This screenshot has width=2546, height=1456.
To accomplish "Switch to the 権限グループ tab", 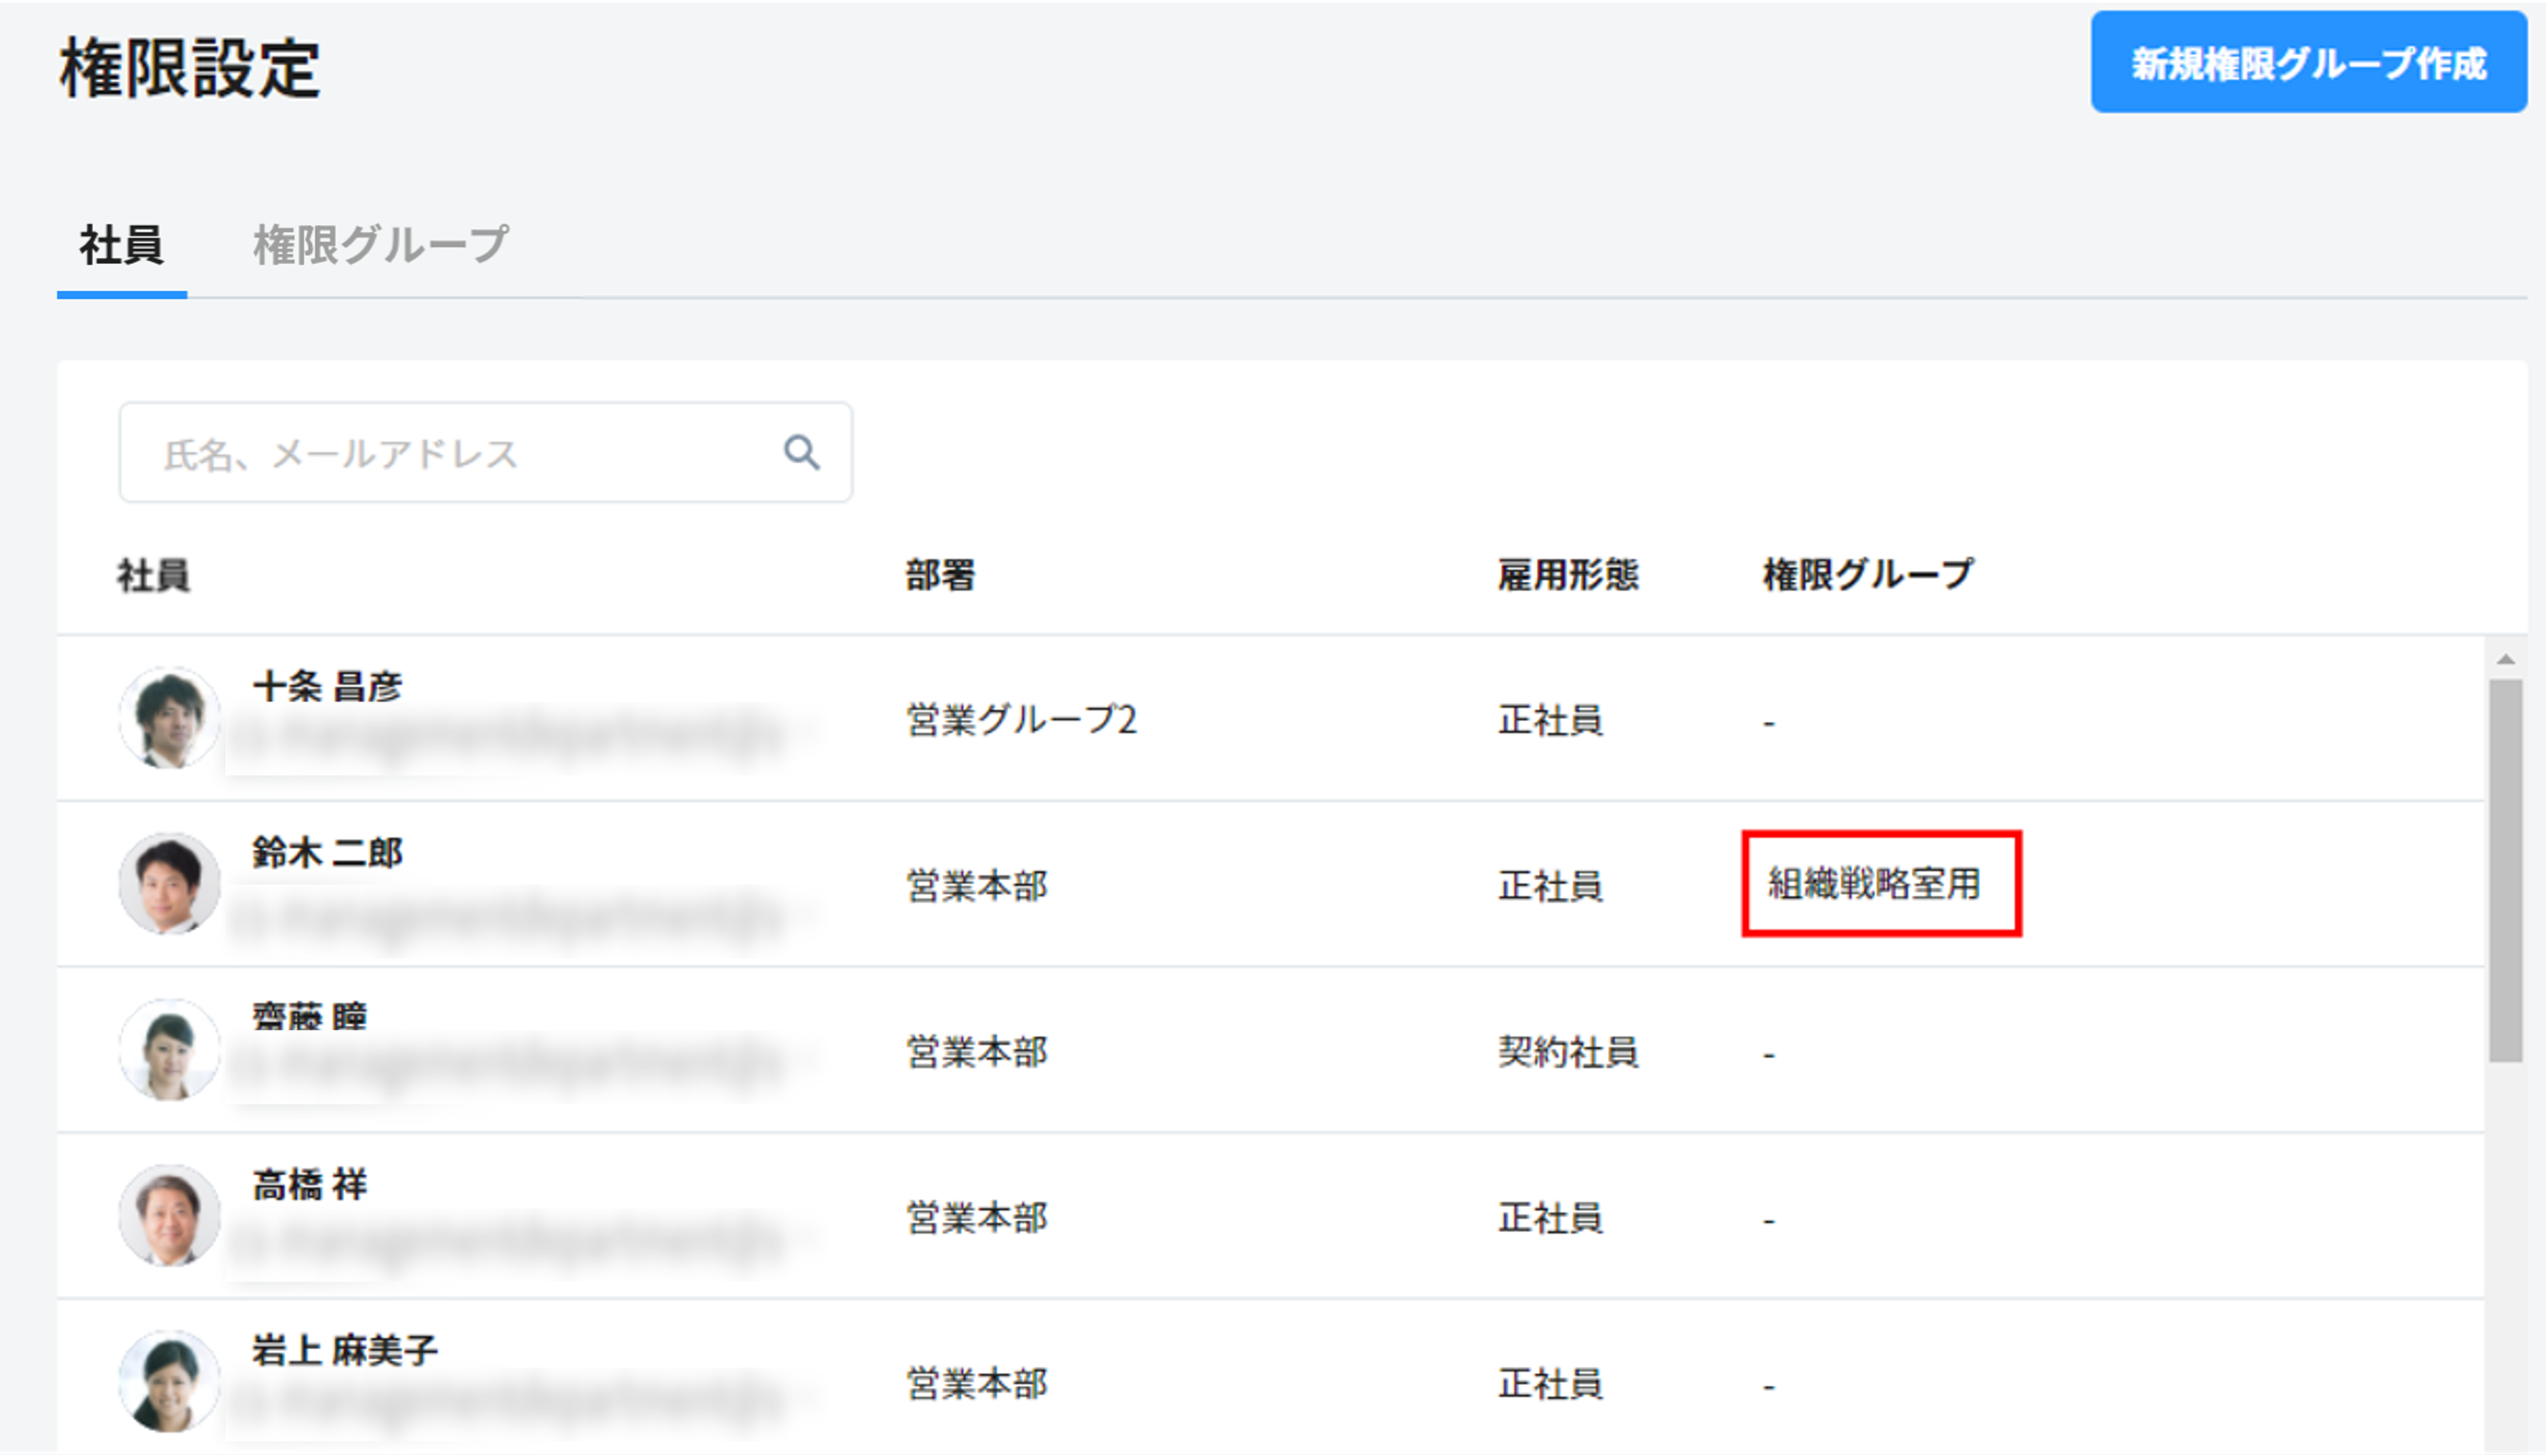I will click(380, 245).
